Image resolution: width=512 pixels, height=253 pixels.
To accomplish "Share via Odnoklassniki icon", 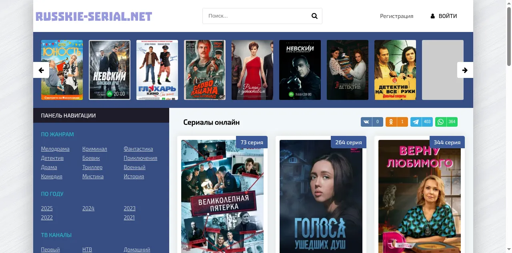I will click(x=391, y=122).
